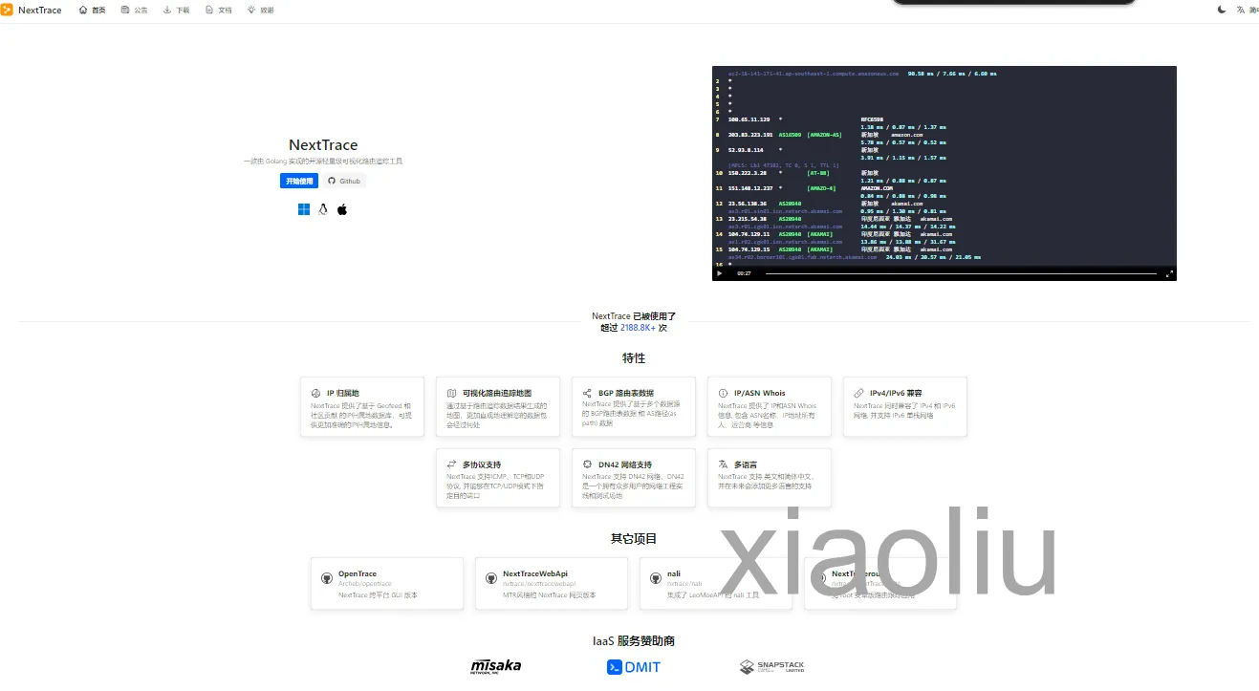
Task: Open the 下载 download nav item
Action: 177,10
